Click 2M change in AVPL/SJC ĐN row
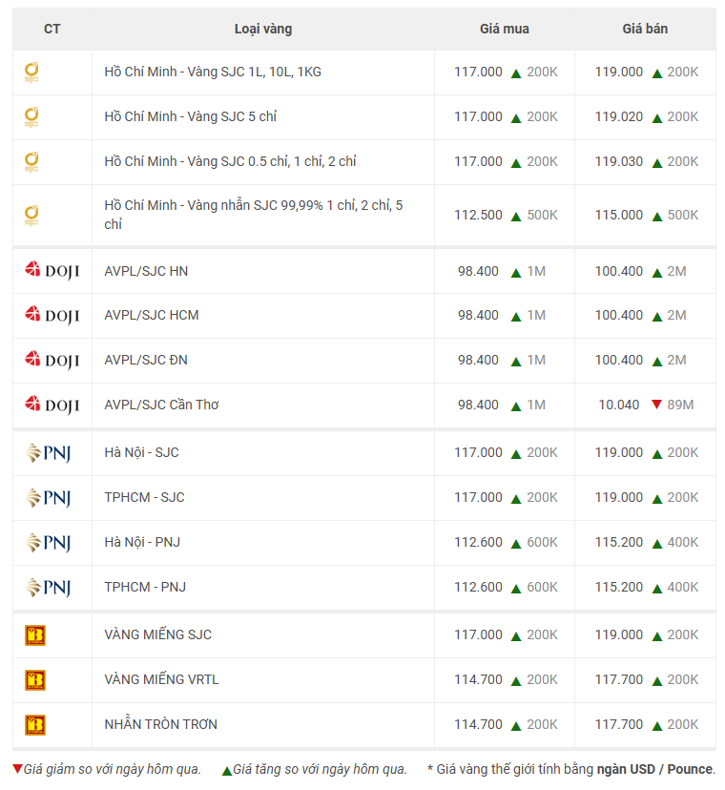This screenshot has width=725, height=790. click(677, 361)
